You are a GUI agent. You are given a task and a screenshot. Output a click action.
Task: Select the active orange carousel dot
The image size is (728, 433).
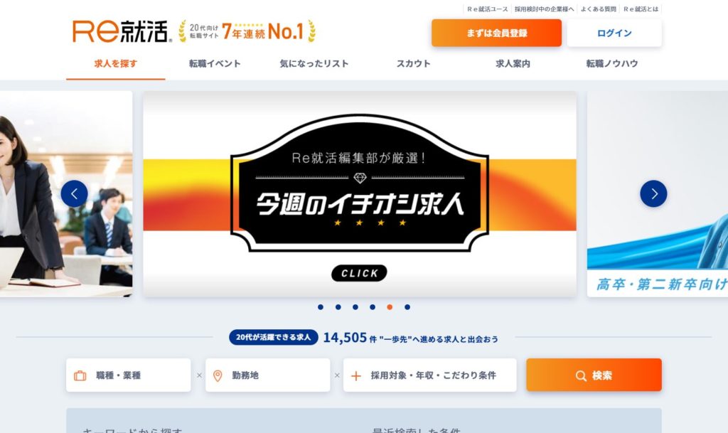[x=390, y=306]
